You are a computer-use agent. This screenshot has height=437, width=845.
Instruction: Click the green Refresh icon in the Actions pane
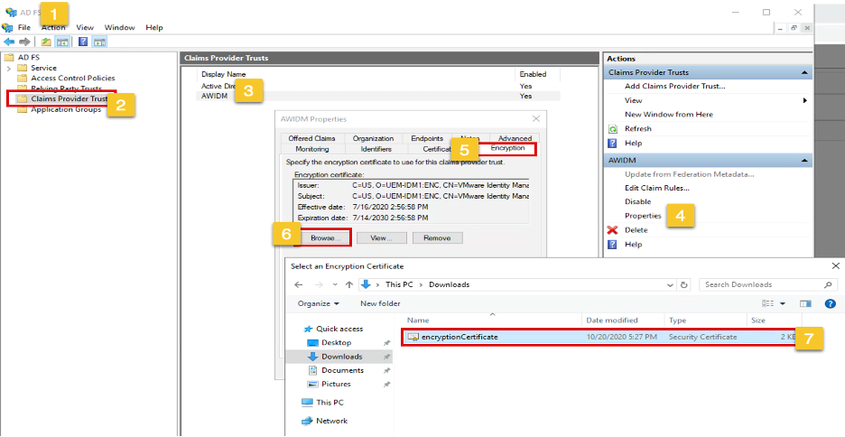613,129
